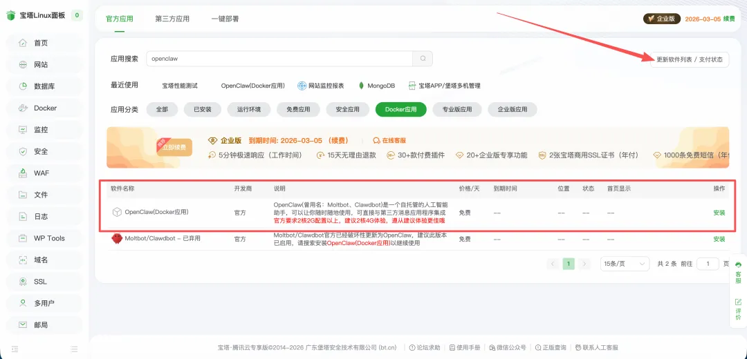747x359 pixels.
Task: Filter category by 企业版应用
Action: click(x=513, y=109)
